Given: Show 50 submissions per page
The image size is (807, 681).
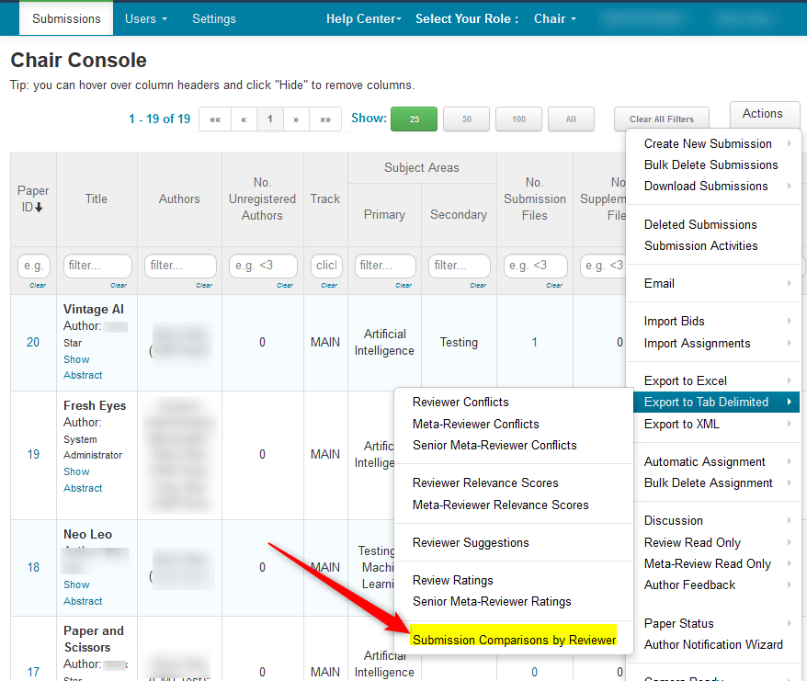Looking at the screenshot, I should [466, 119].
